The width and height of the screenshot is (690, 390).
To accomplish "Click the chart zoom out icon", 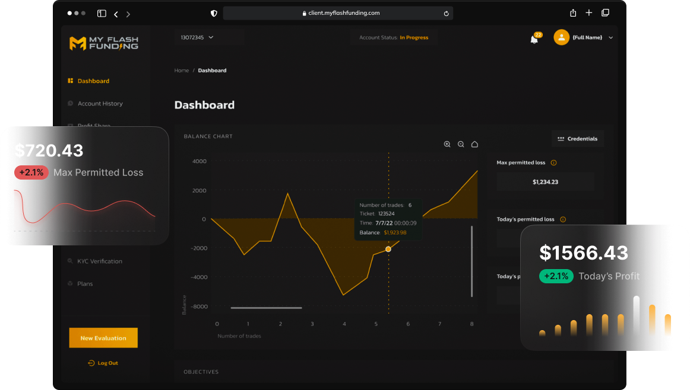I will [x=461, y=144].
